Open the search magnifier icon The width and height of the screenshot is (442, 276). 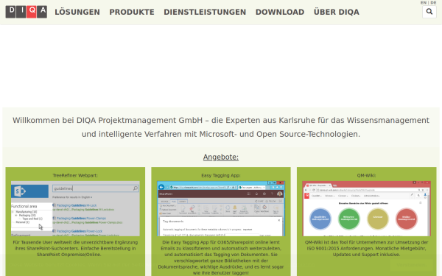(x=429, y=12)
